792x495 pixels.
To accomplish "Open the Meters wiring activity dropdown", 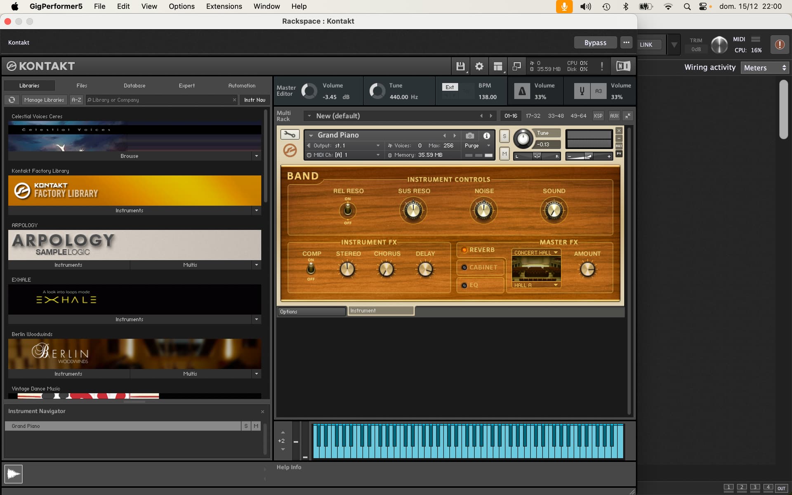I will [x=765, y=68].
